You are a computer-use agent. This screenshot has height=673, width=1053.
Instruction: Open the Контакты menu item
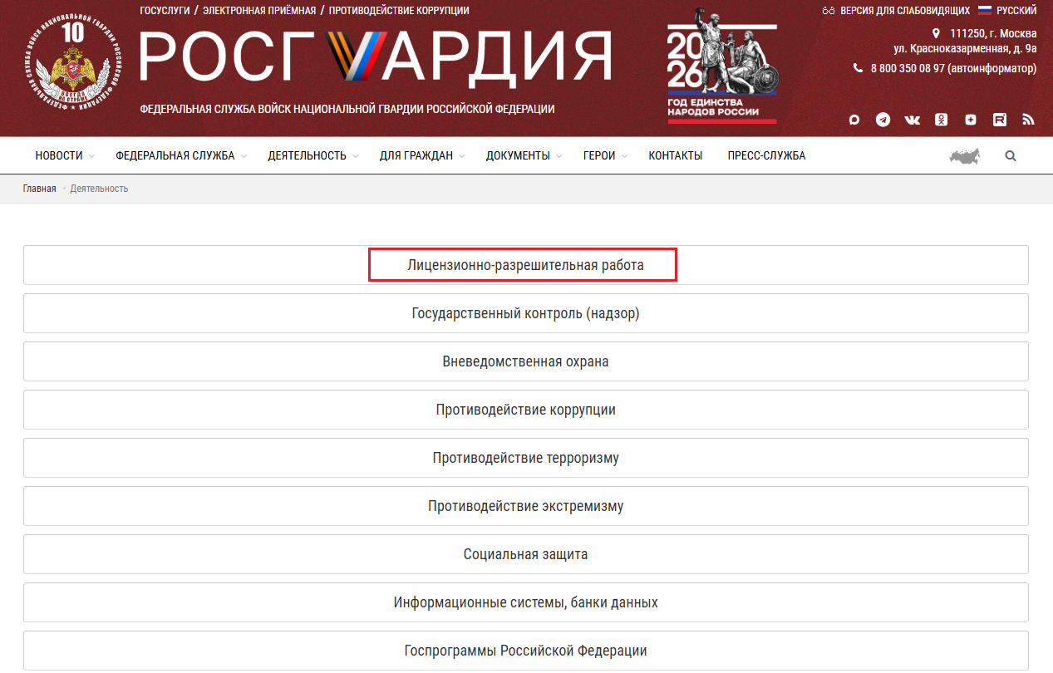tap(676, 155)
